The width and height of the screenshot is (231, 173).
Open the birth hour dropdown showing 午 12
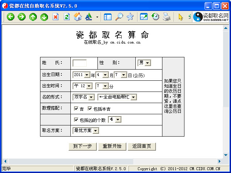click(x=83, y=86)
